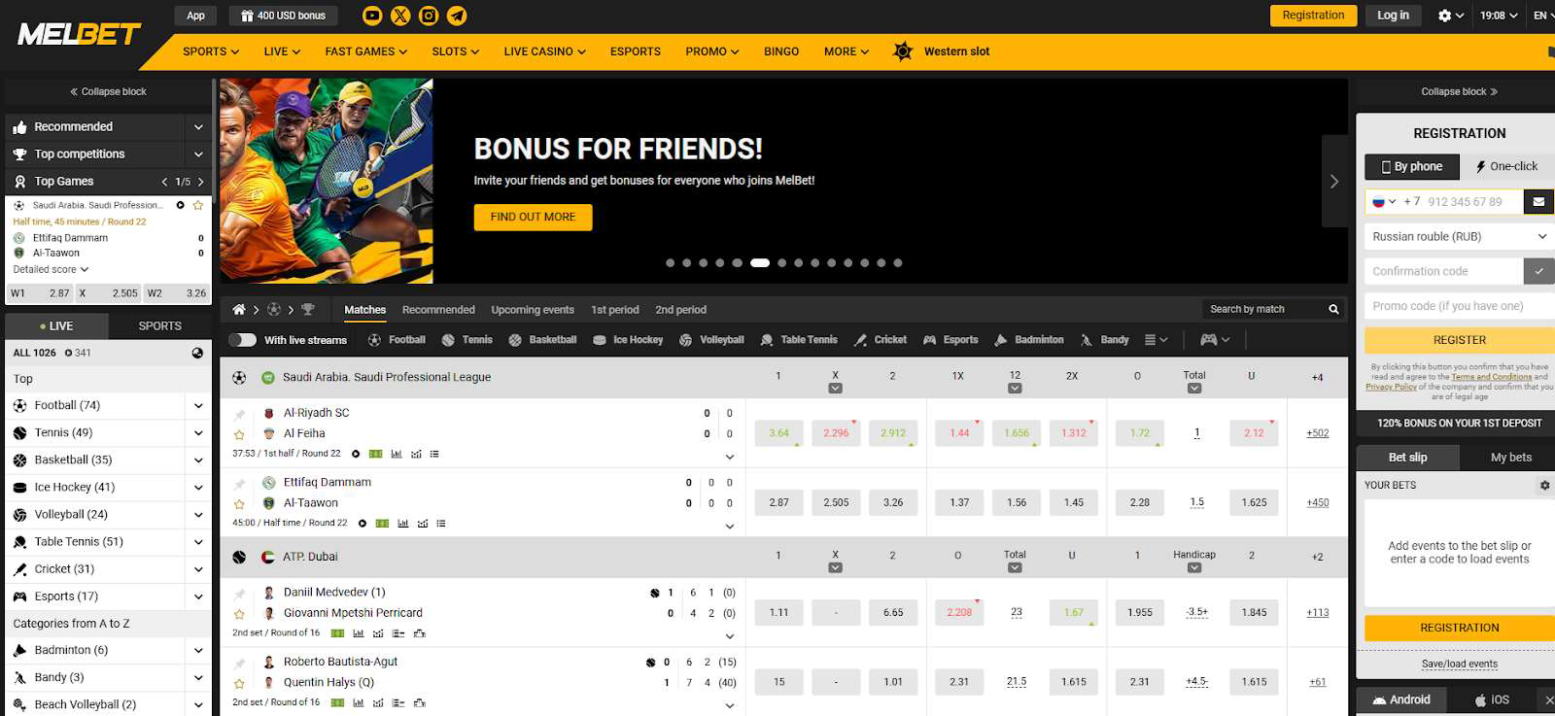Open the X (Twitter) social icon
The image size is (1555, 716).
[400, 16]
